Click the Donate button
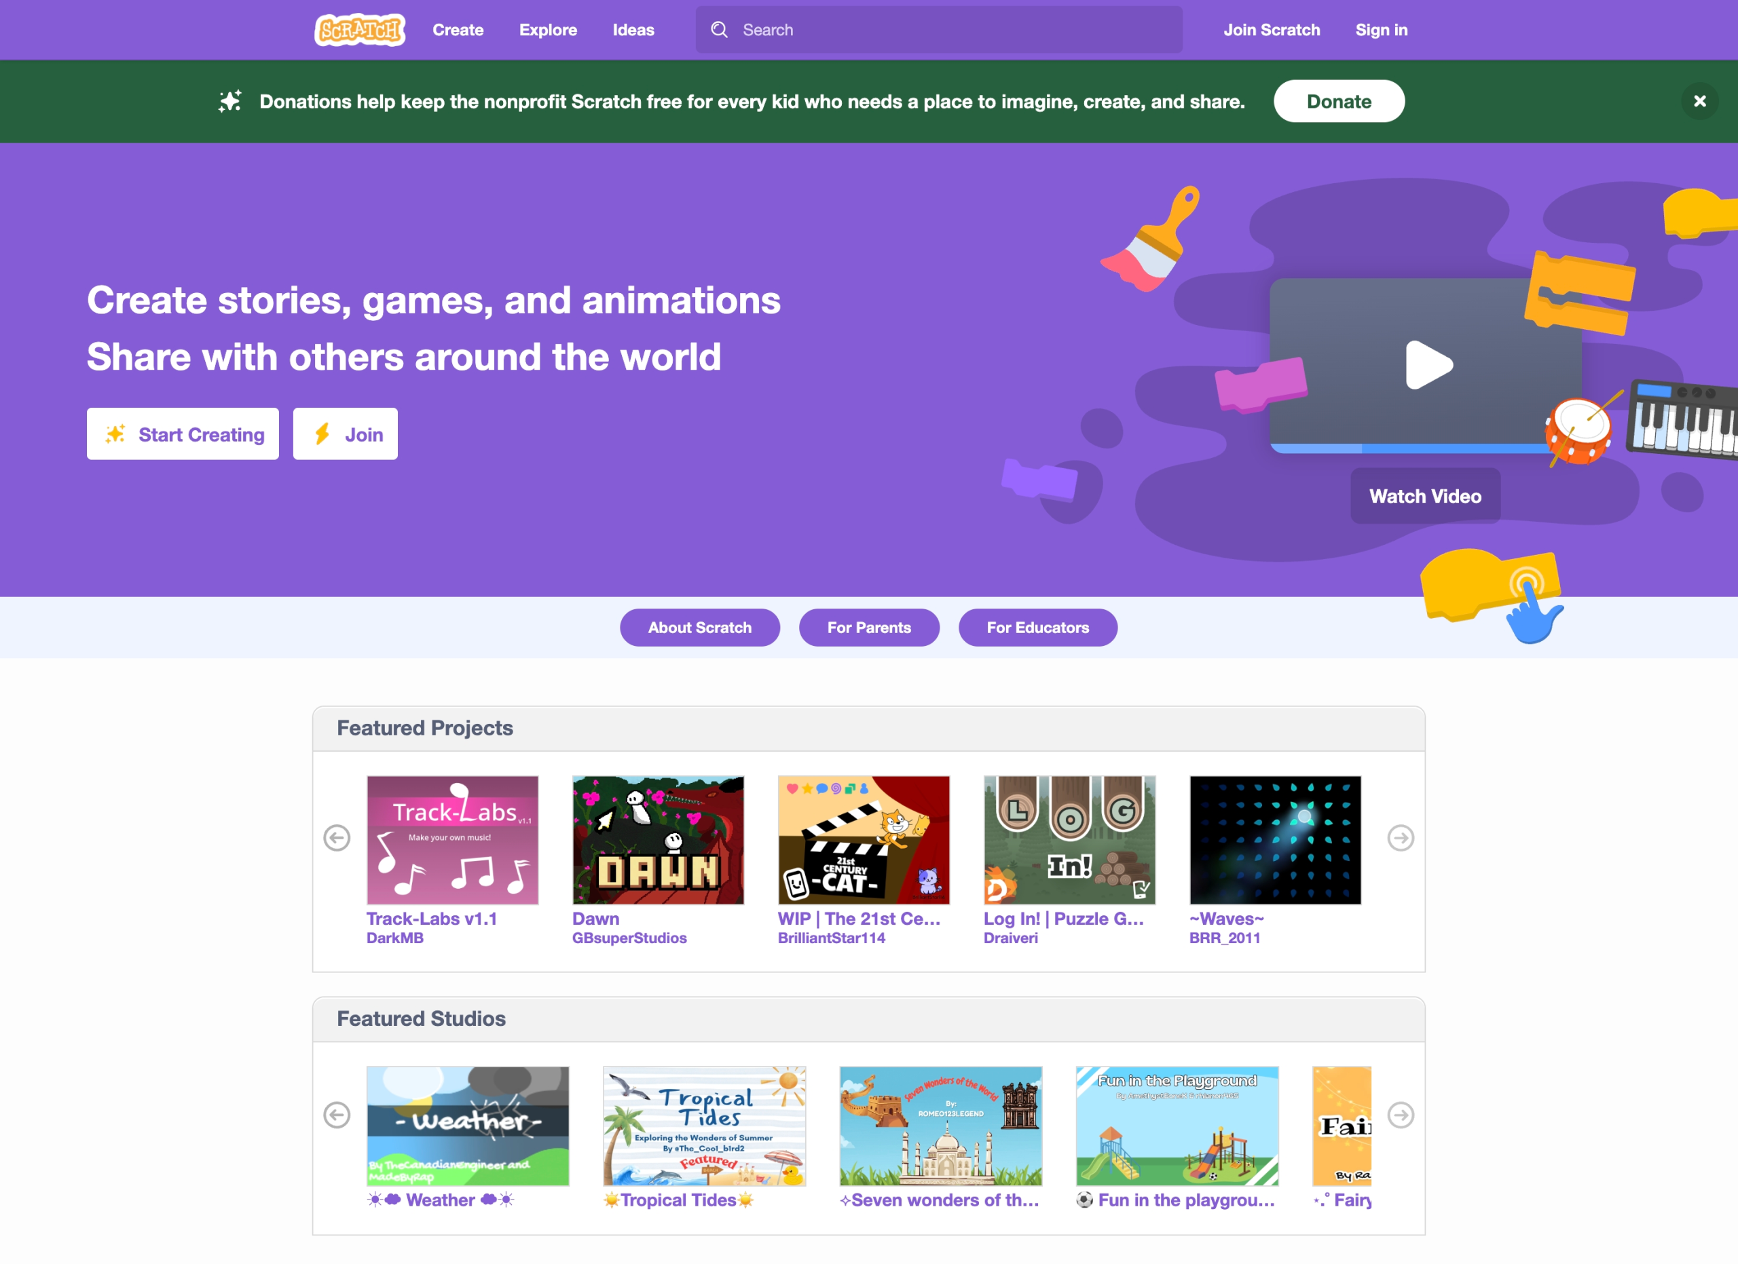This screenshot has width=1738, height=1264. tap(1339, 101)
